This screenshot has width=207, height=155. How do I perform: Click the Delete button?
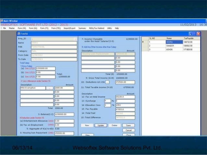pos(115,125)
